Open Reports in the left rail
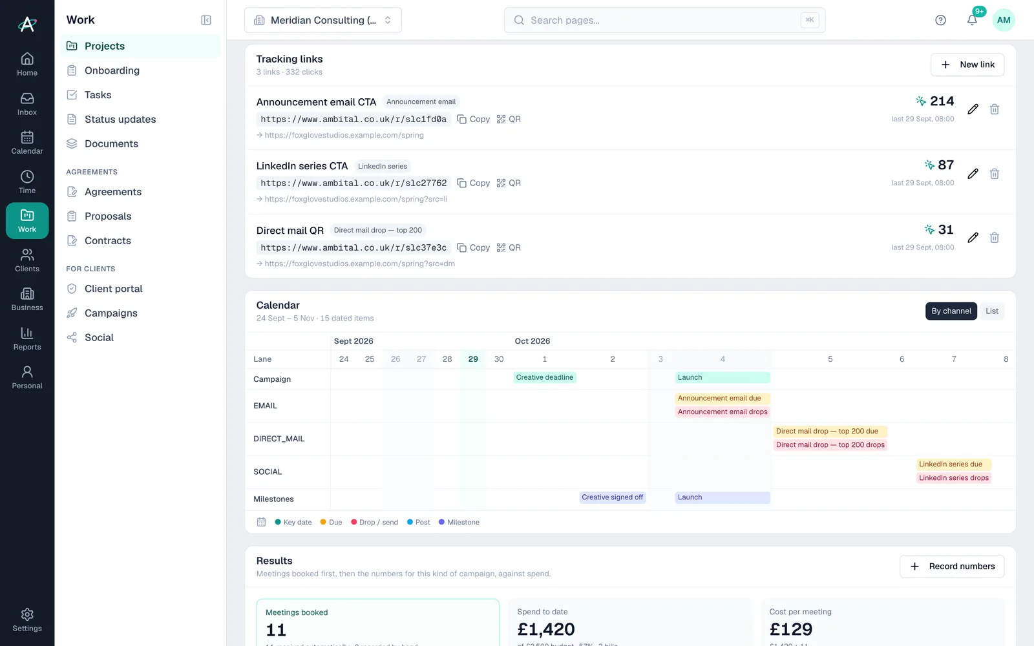 27,339
